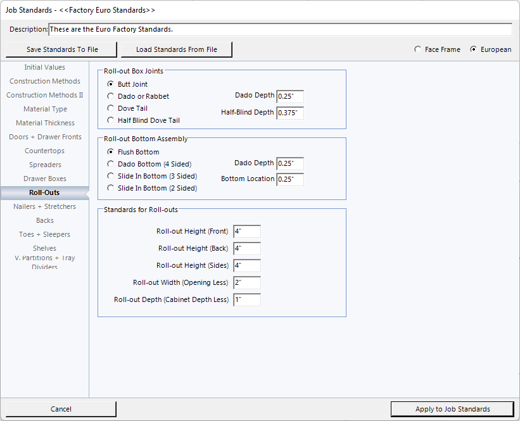
Task: Focus the Roll-out Width (Opening Less) field
Action: (246, 283)
